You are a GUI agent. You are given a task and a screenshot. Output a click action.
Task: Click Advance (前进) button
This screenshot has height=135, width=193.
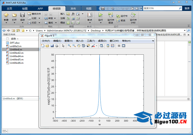(121, 21)
